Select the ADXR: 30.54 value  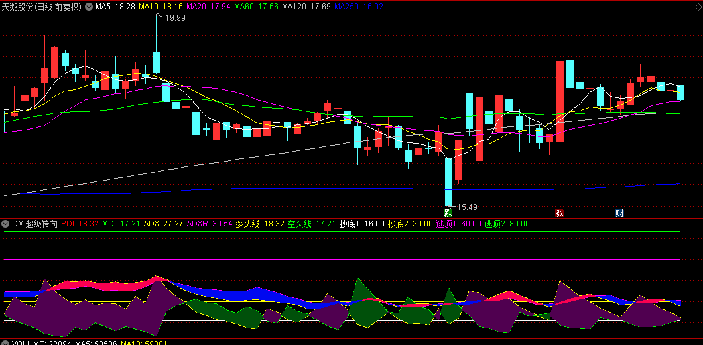210,224
